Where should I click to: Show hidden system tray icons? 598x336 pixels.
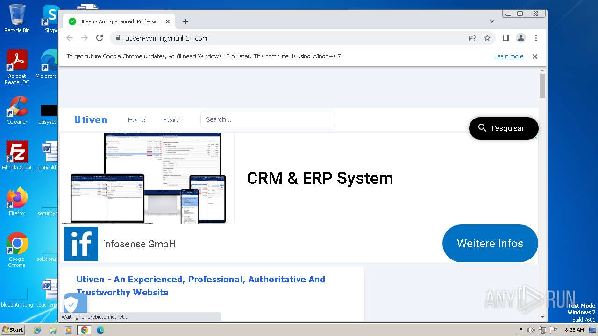521,330
